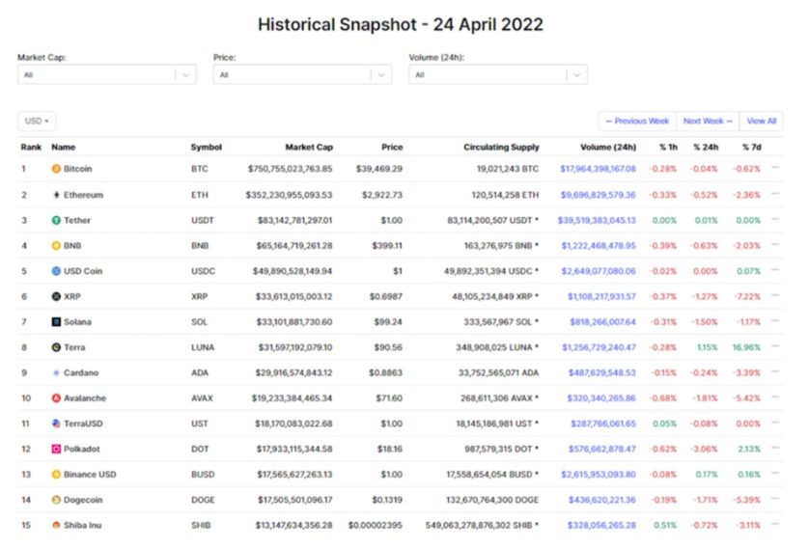Image resolution: width=809 pixels, height=548 pixels.
Task: Click the Bitcoin coin icon
Action: (x=56, y=169)
